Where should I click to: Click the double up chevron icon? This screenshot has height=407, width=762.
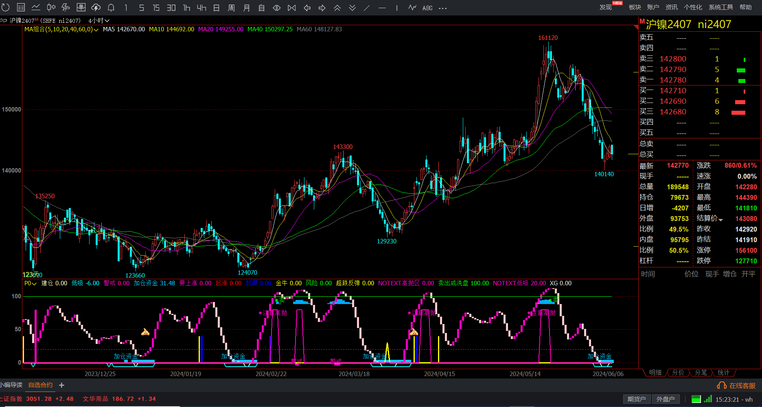337,8
